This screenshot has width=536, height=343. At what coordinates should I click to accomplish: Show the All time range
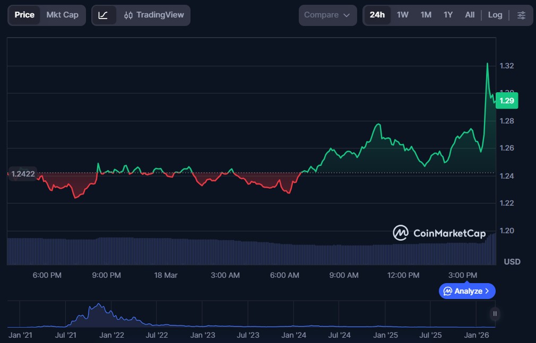(x=470, y=15)
